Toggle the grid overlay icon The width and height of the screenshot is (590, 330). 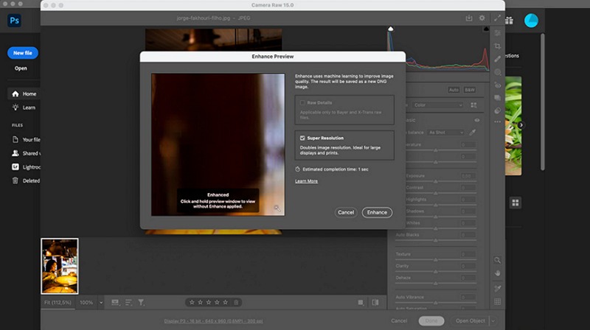click(497, 301)
